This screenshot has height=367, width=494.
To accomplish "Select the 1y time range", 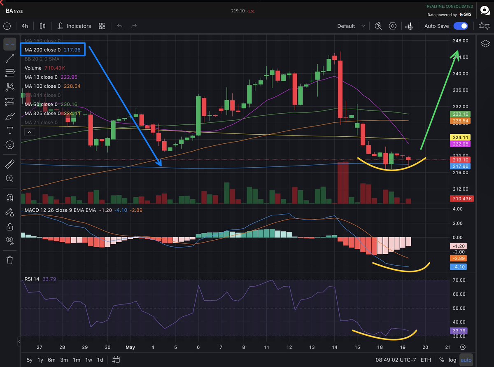I will coord(40,360).
